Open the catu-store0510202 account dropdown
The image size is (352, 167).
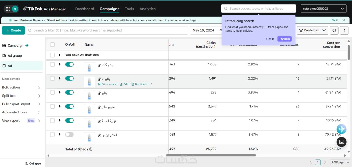tap(323, 9)
